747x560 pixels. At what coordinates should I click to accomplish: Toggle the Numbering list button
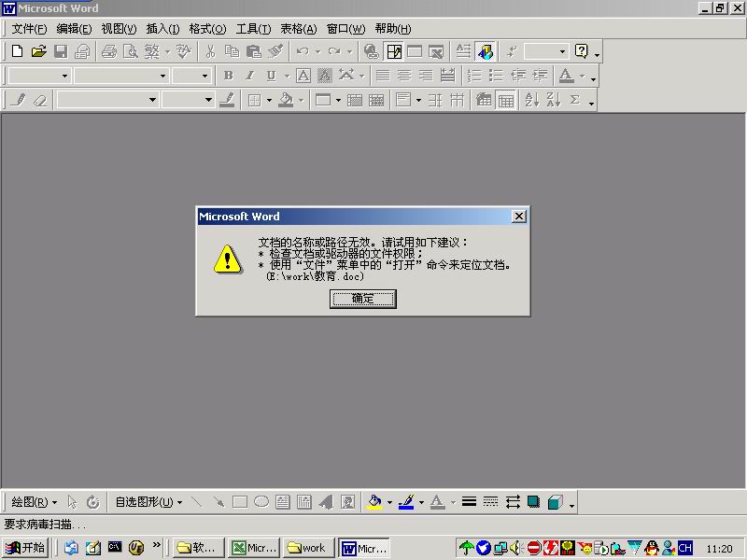473,76
